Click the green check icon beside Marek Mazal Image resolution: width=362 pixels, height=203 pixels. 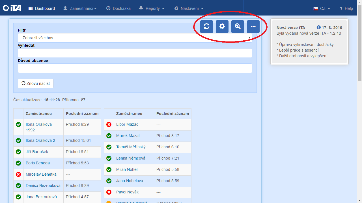[x=109, y=136]
